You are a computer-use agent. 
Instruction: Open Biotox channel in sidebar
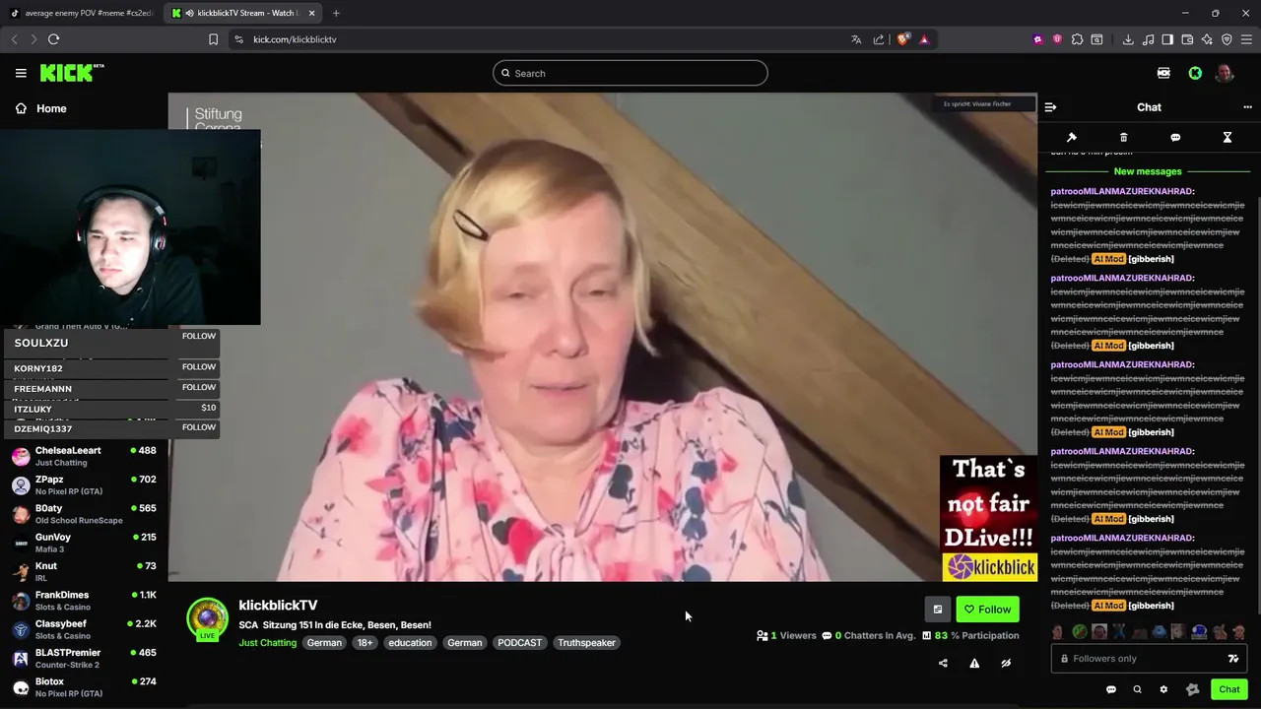point(84,687)
